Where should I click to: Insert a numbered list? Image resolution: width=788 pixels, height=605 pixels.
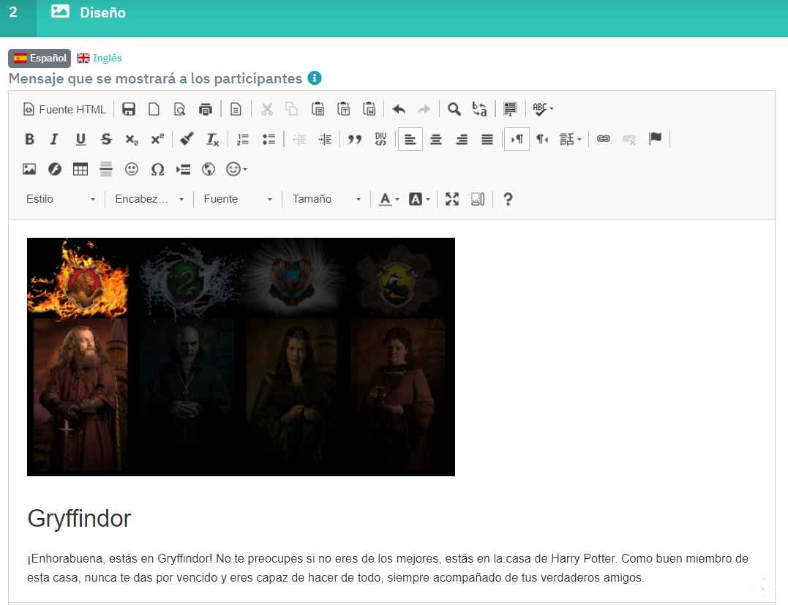click(243, 139)
